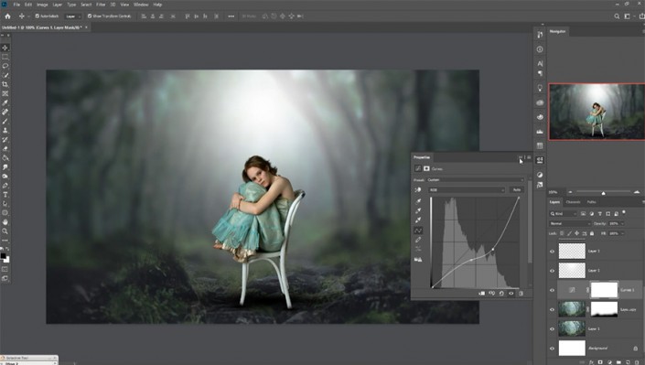Click the Navigator zoom slider handle
Viewport: 645px width, 365px height.
tap(604, 193)
